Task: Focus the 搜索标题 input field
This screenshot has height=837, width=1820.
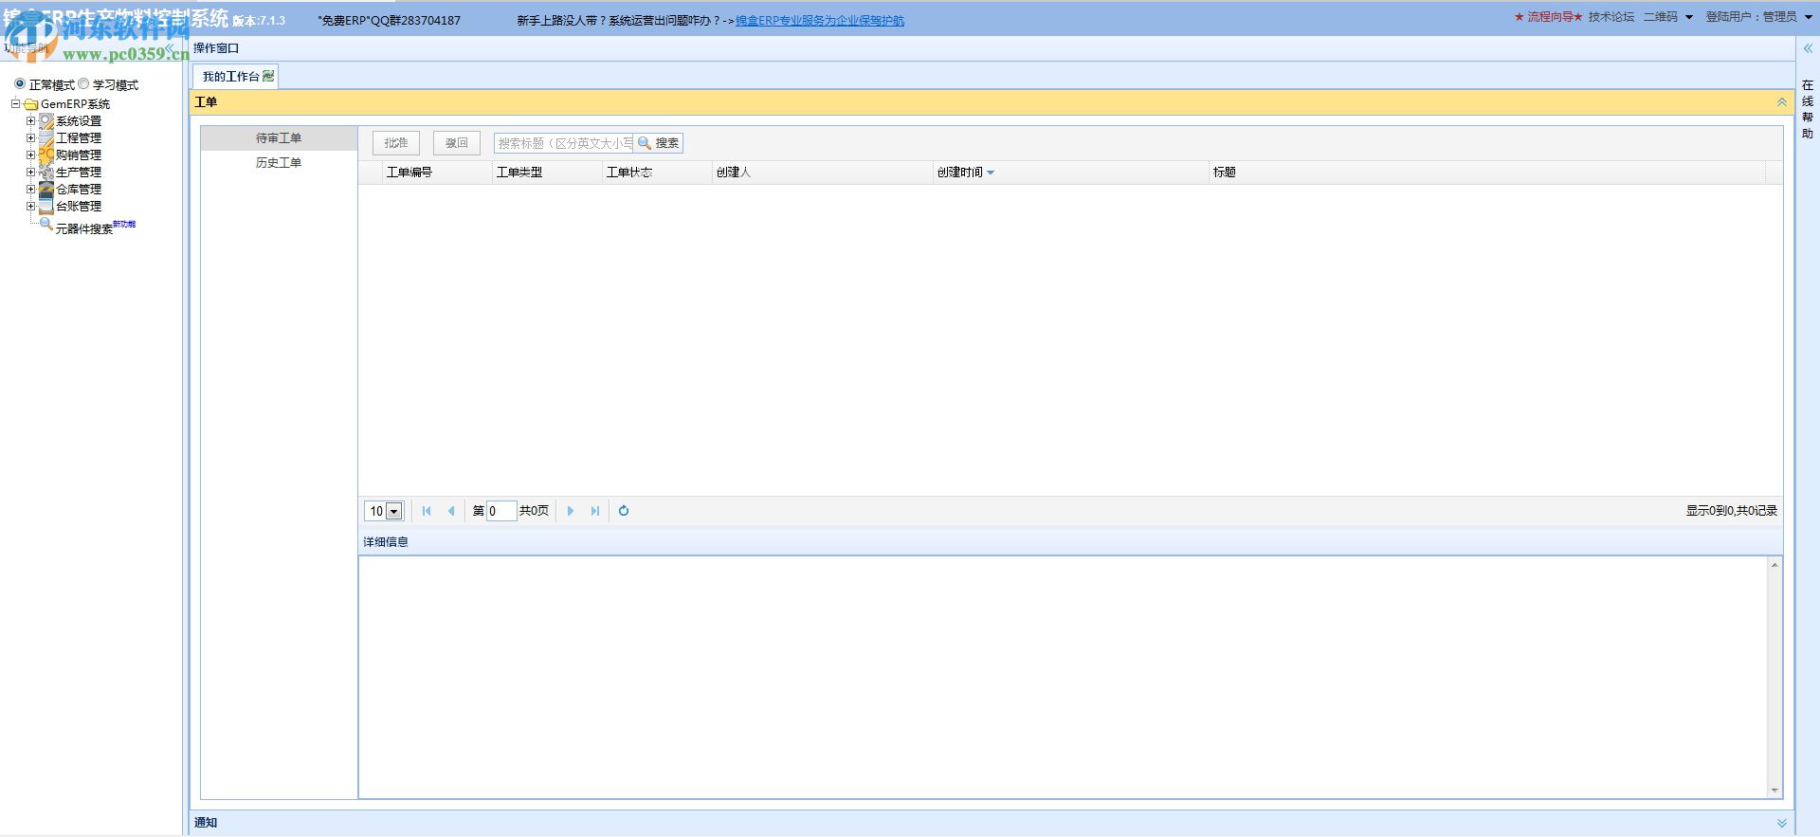Action: (563, 143)
